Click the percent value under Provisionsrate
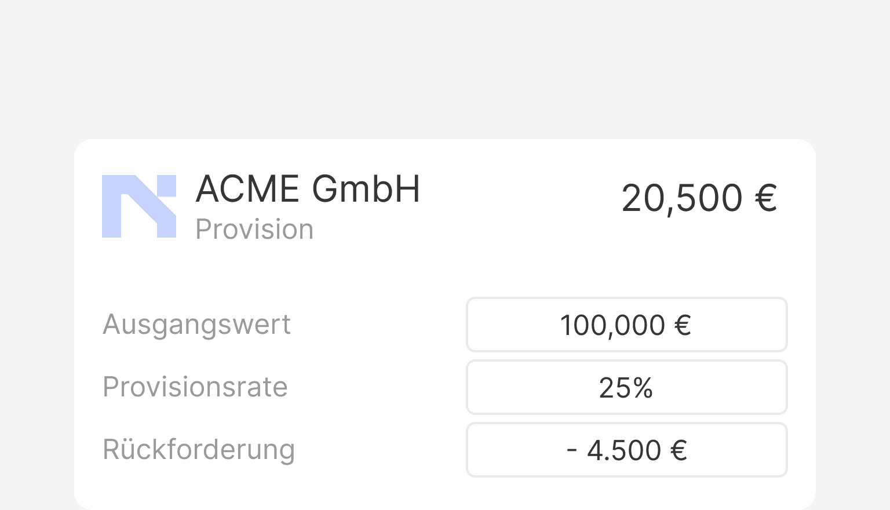Viewport: 890px width, 510px height. tap(627, 387)
